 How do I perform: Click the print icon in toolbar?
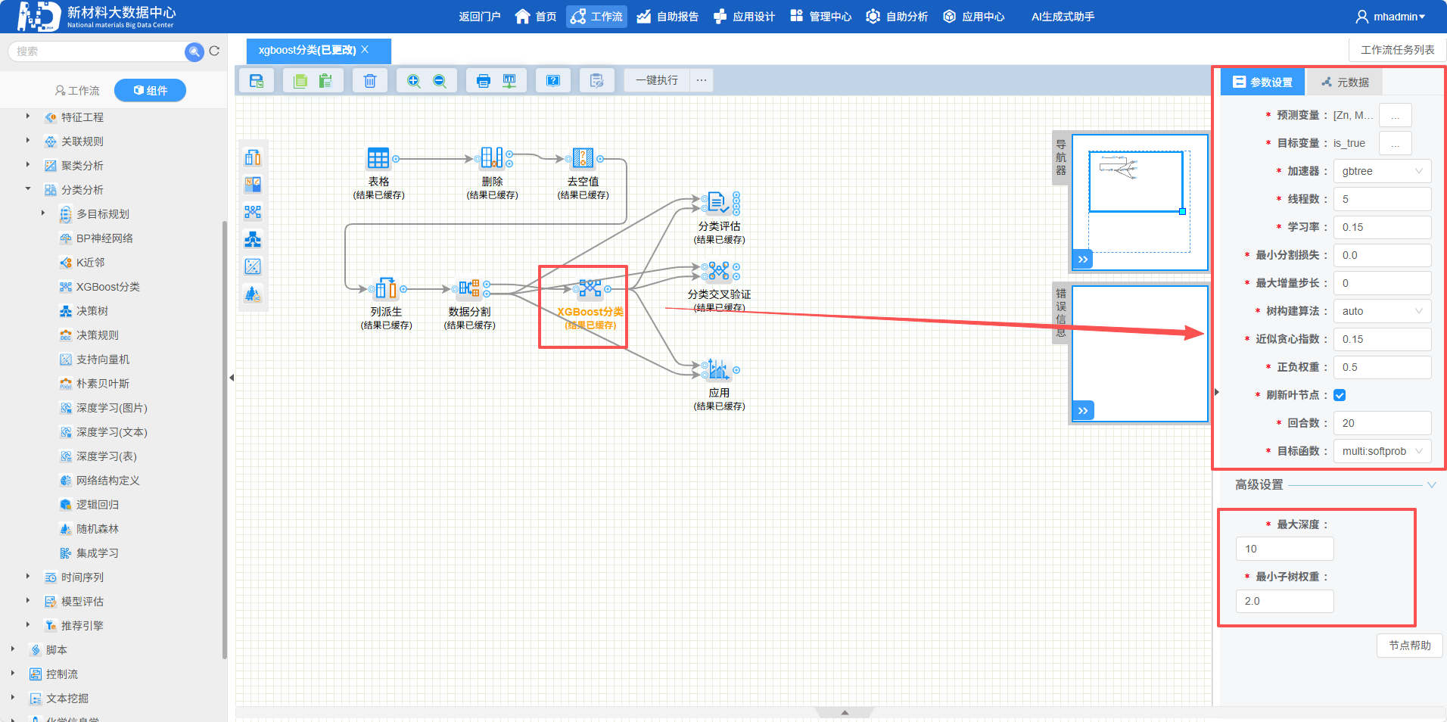click(x=484, y=81)
